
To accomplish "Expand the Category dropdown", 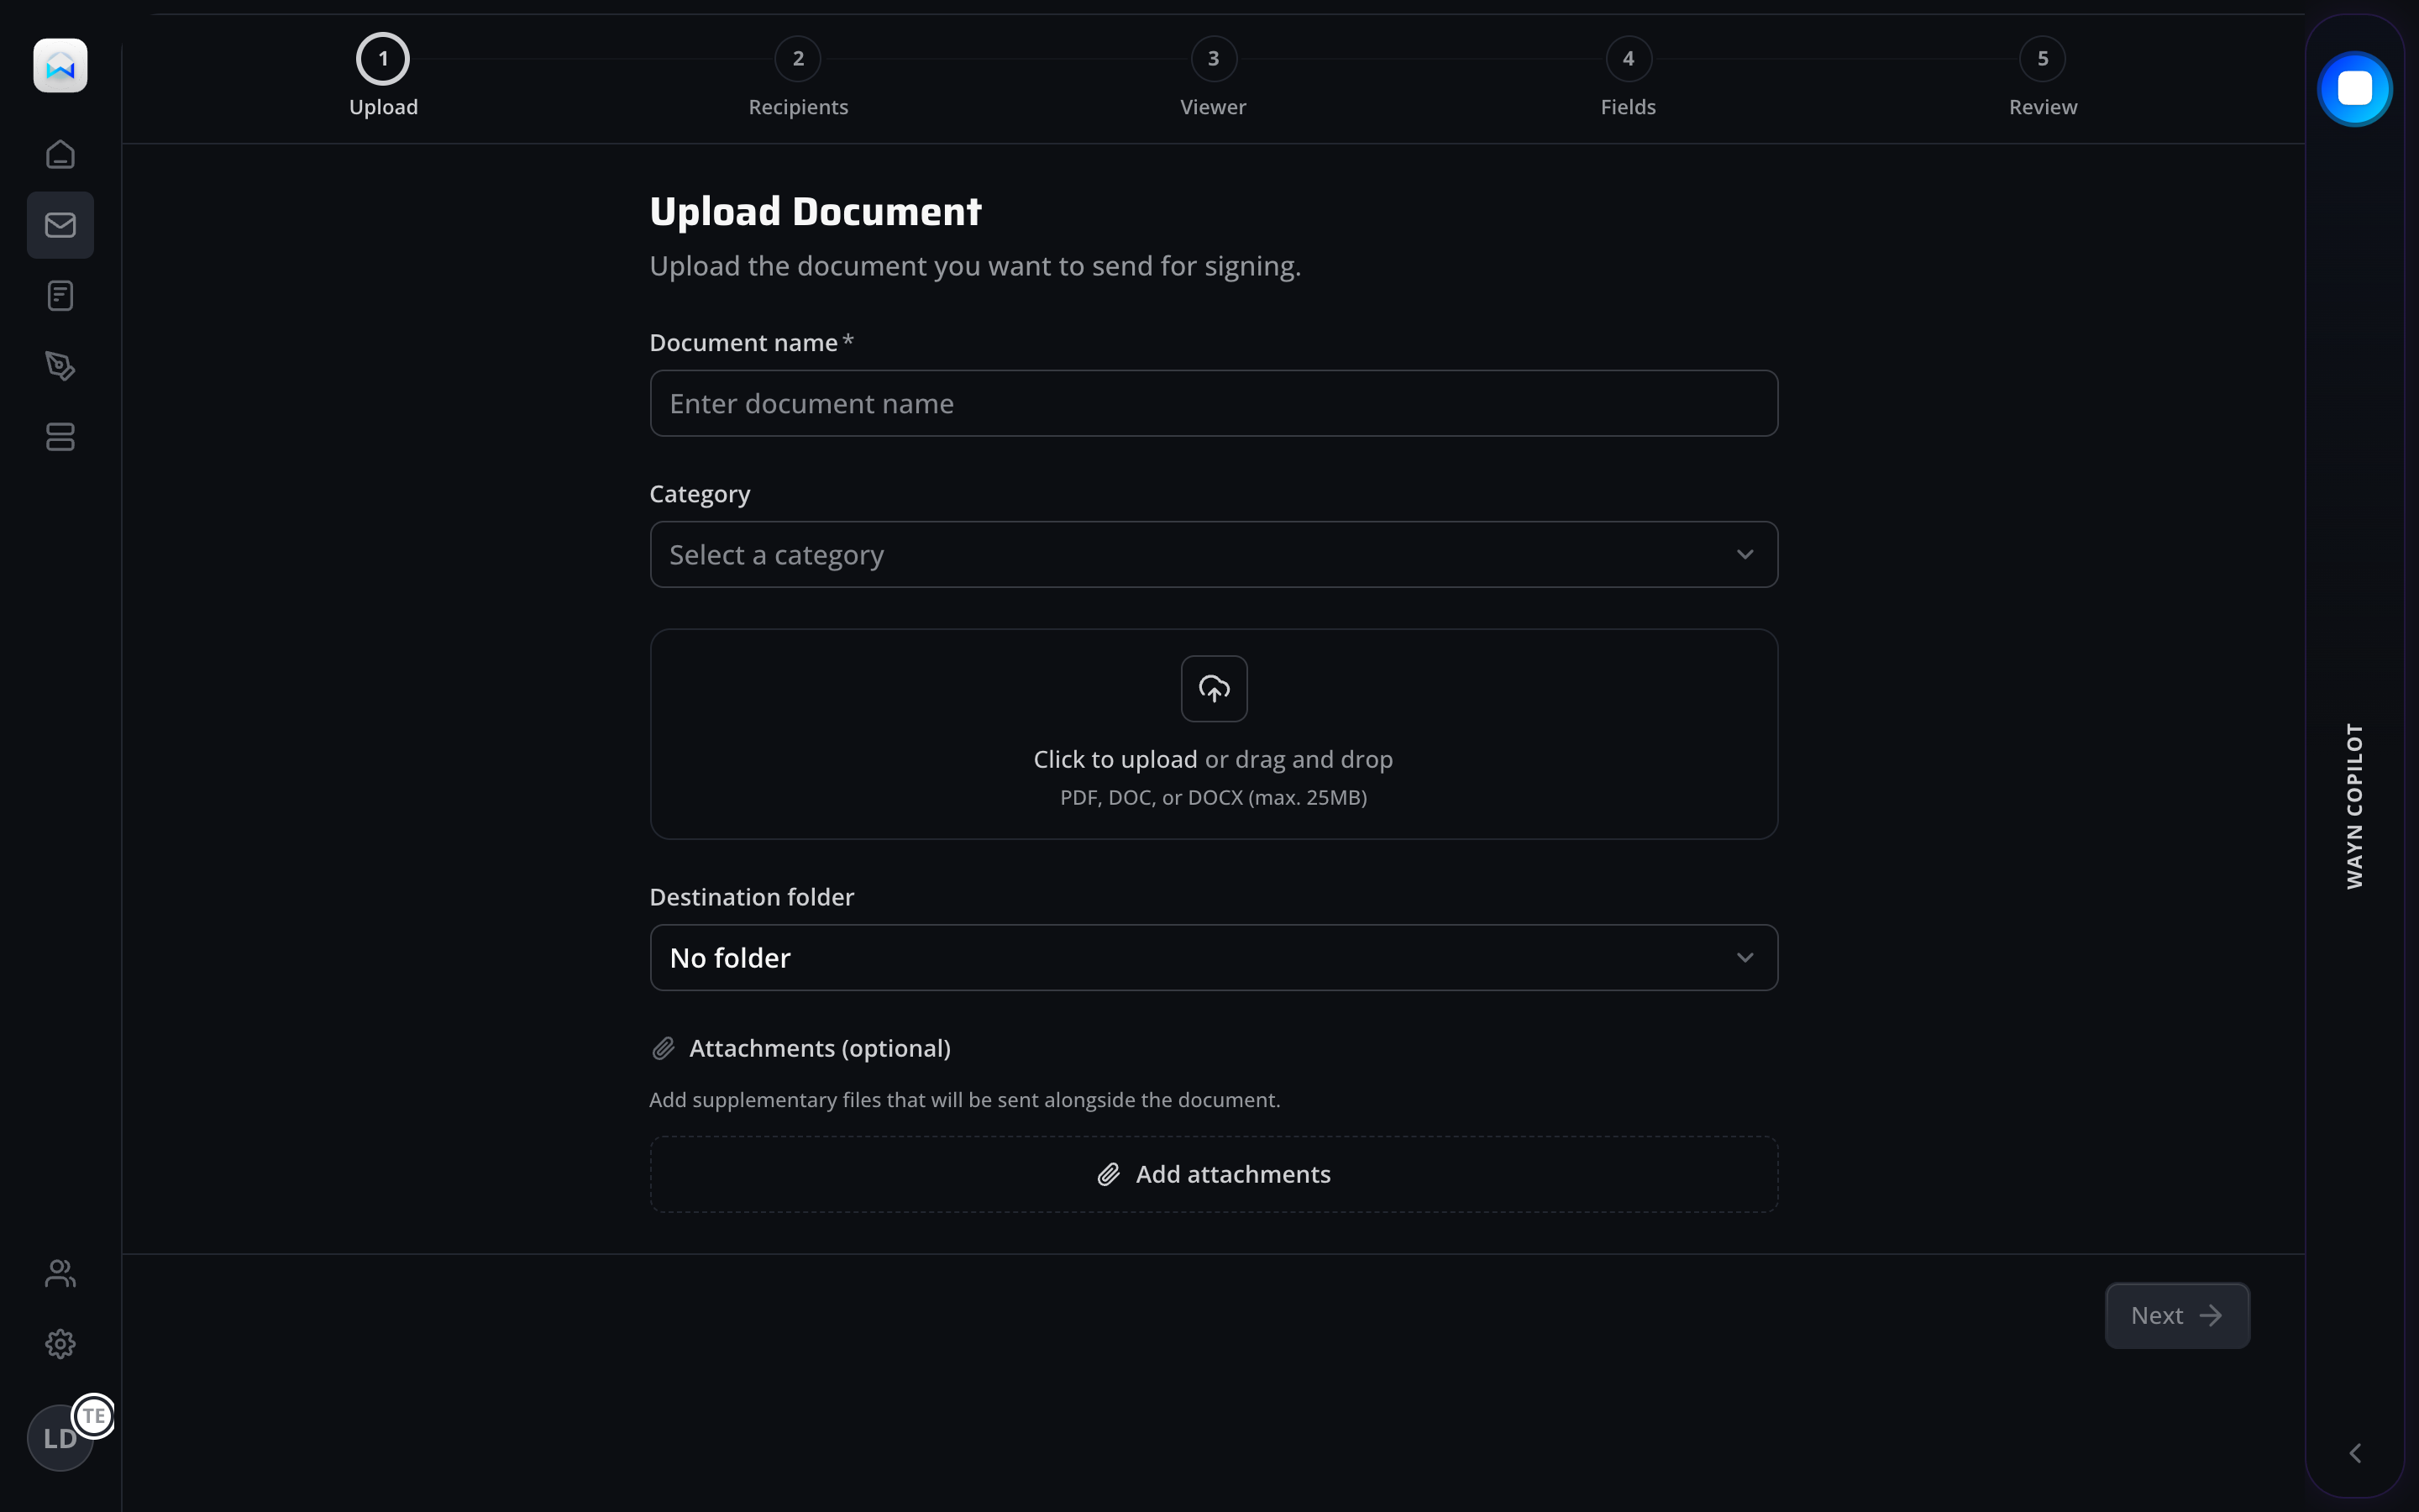I will coord(1214,555).
